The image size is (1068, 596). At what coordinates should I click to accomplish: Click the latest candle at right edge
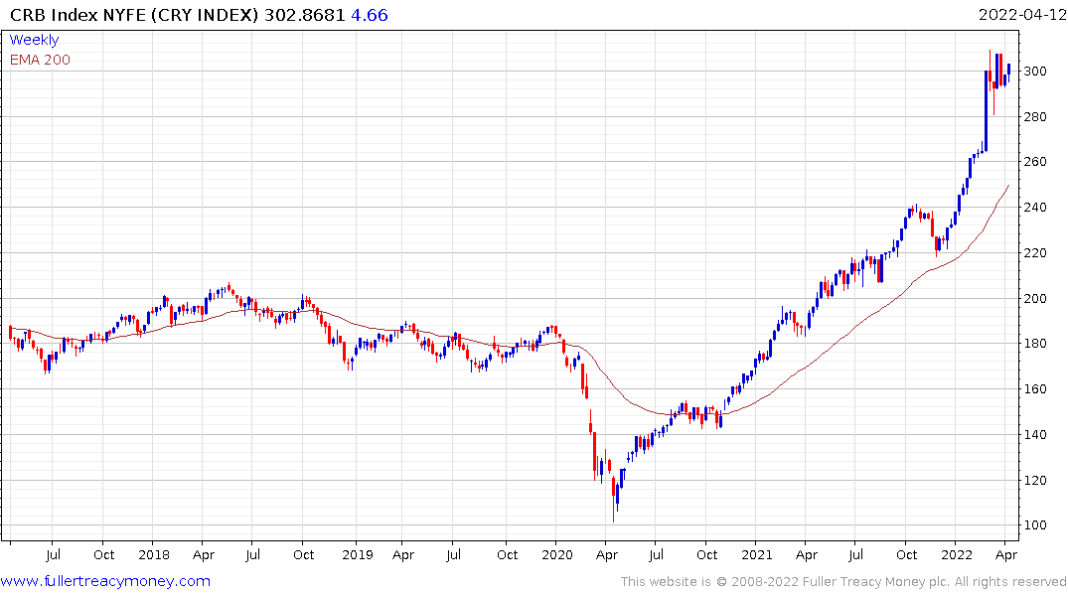coord(1008,72)
